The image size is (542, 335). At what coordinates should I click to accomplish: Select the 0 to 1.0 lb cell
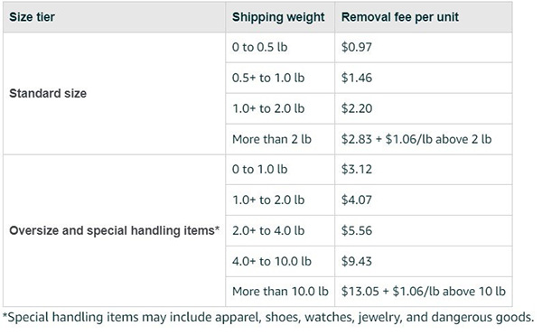(x=280, y=169)
